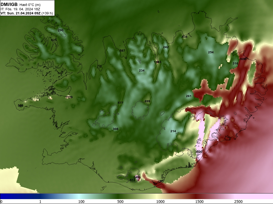Click the 1303 map value

[x=158, y=62]
